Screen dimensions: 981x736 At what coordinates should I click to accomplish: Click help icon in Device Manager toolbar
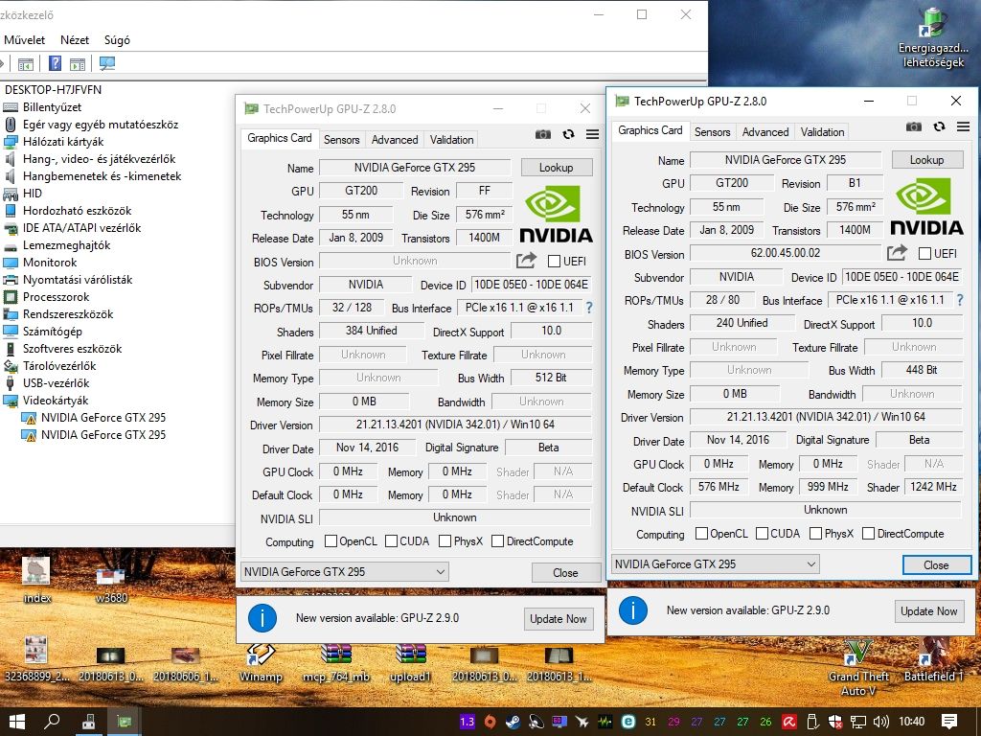(55, 63)
